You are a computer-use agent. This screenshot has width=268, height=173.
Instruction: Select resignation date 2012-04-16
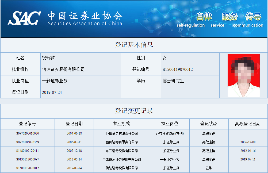point(248,151)
